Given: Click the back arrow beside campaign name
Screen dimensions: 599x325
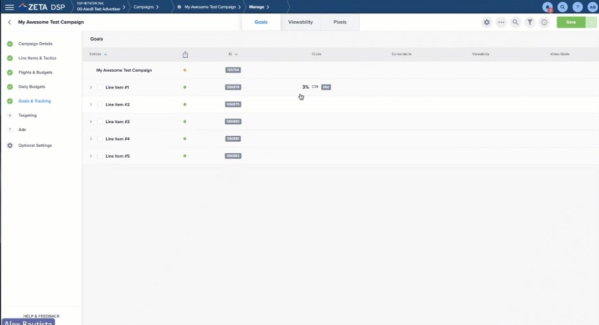Looking at the screenshot, I should [10, 22].
